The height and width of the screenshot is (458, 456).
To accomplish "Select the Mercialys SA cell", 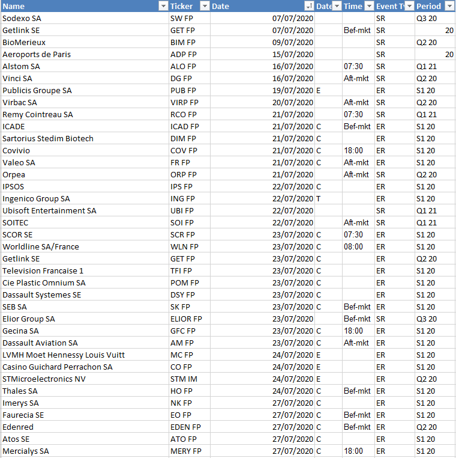I will point(85,451).
